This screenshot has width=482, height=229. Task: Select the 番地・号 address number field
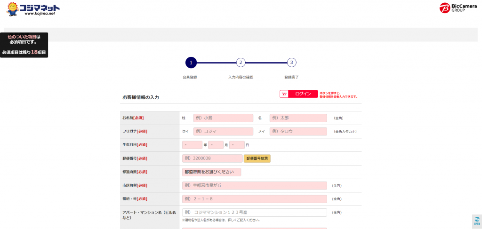click(x=254, y=199)
